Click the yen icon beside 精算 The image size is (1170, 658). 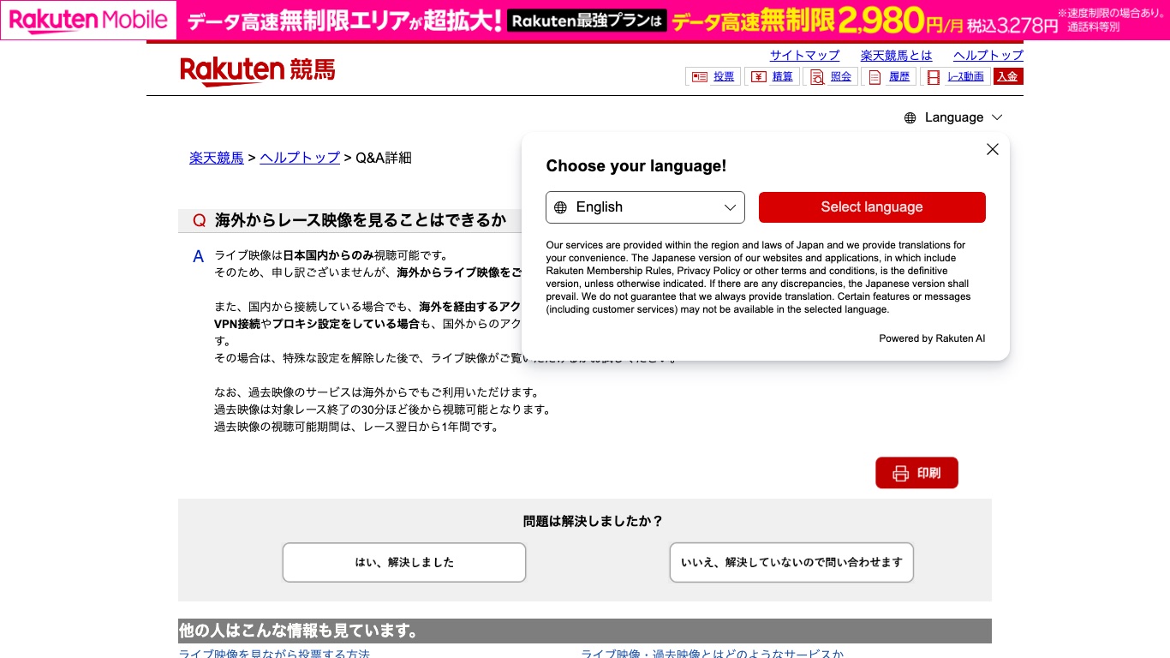(x=758, y=77)
